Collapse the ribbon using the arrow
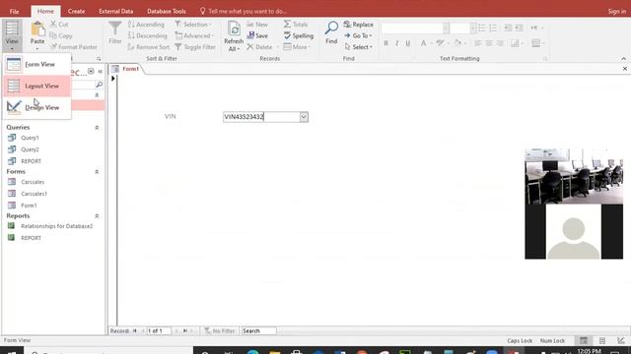The image size is (631, 354). [623, 59]
